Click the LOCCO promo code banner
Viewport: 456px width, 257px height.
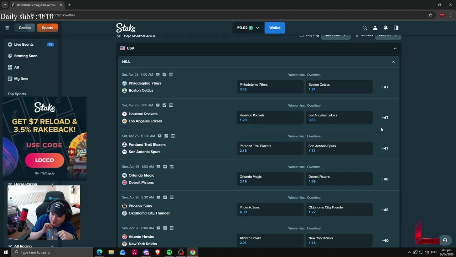(45, 160)
